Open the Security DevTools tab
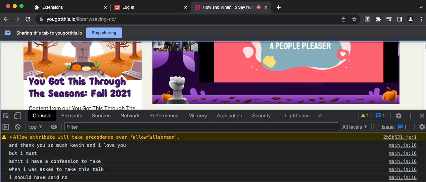Image resolution: width=426 pixels, height=182 pixels. [x=261, y=116]
